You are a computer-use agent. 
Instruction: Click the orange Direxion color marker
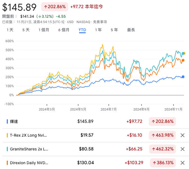point(7,163)
